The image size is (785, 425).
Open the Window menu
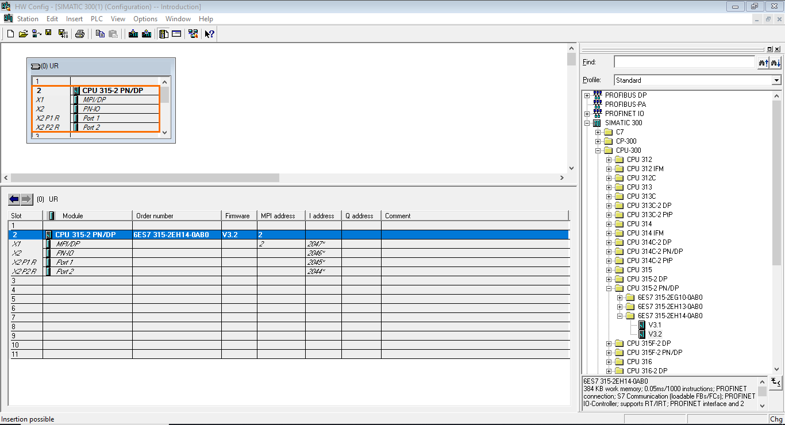pyautogui.click(x=178, y=19)
